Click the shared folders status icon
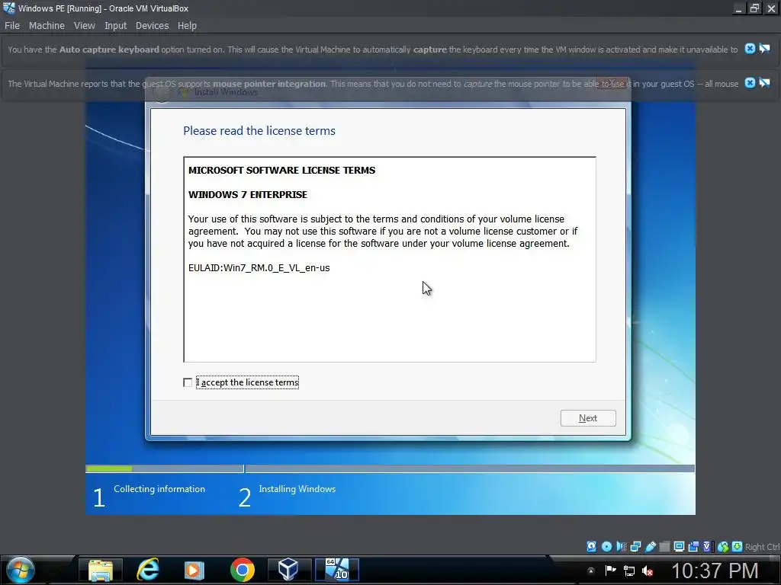Viewport: 781px width, 585px height. click(664, 547)
